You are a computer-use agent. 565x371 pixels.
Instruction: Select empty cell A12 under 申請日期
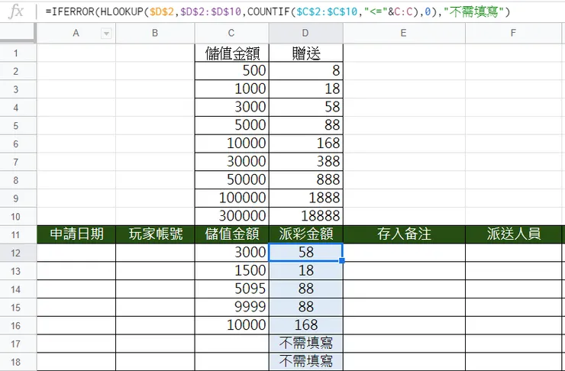click(76, 253)
